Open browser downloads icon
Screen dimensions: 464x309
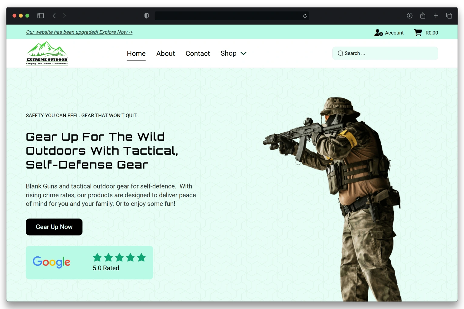[409, 16]
